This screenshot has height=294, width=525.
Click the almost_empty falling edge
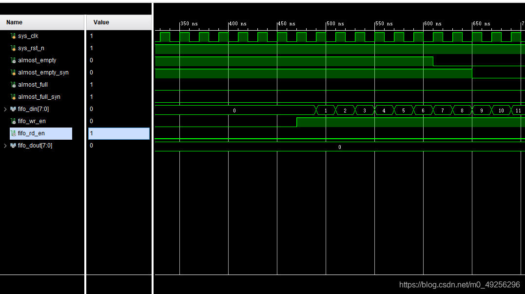point(433,61)
